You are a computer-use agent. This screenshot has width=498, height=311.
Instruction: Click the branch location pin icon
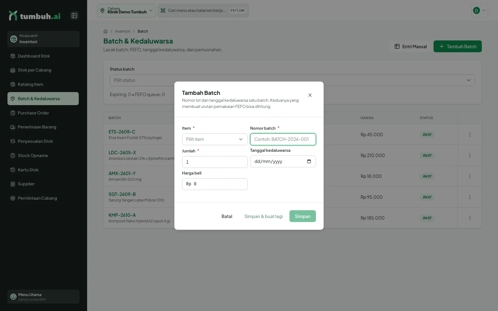(x=102, y=11)
